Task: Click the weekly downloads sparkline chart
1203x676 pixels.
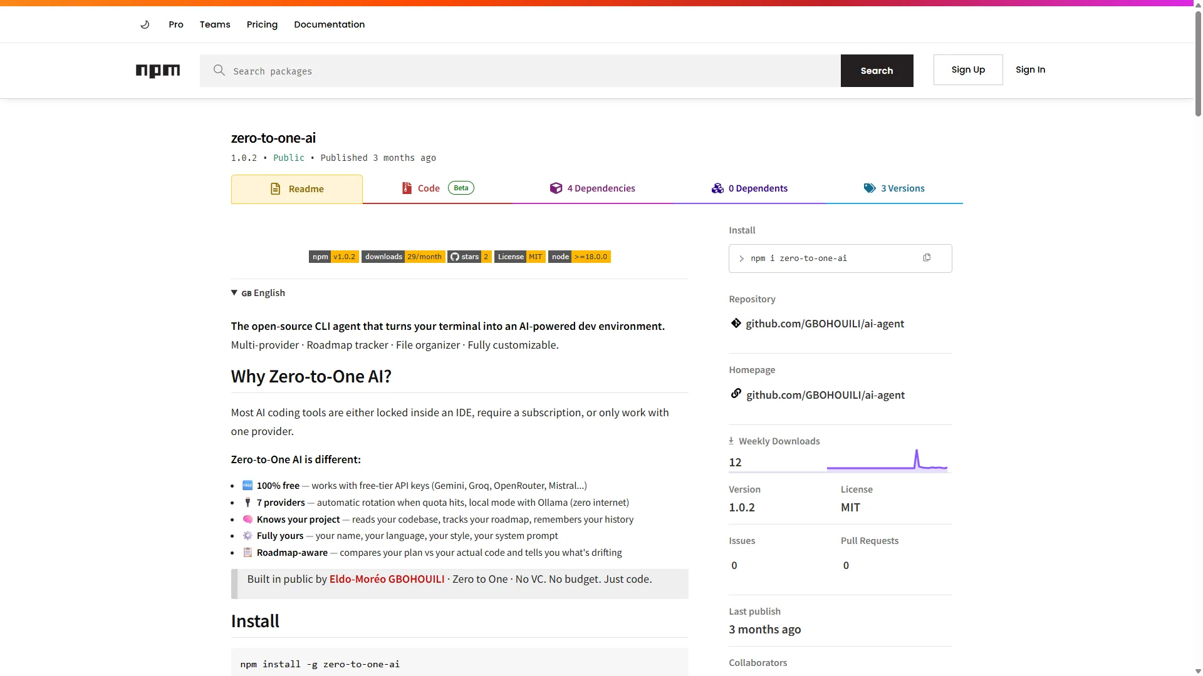Action: click(x=887, y=460)
